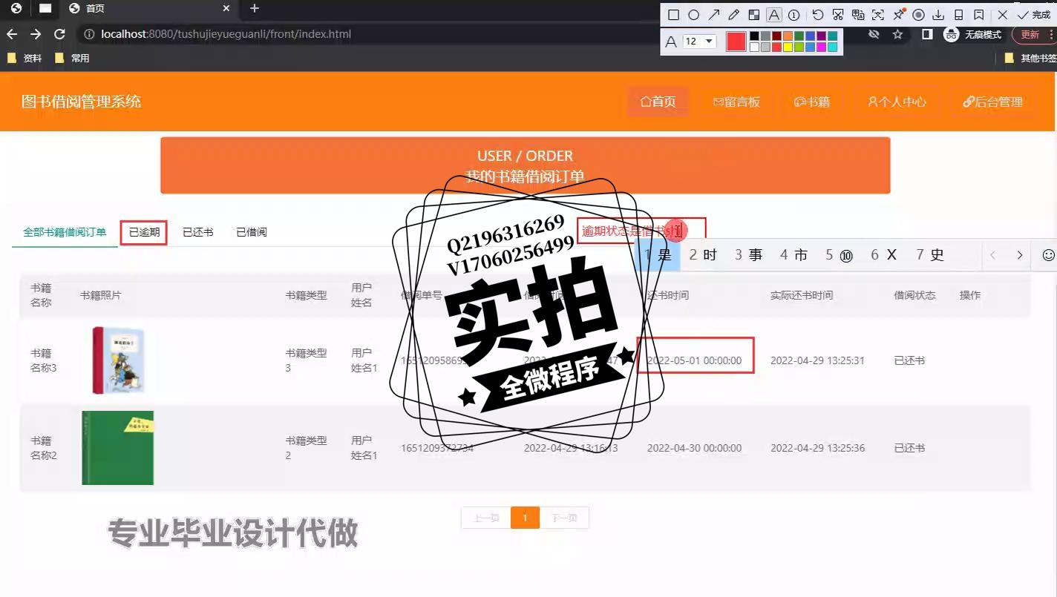The height and width of the screenshot is (597, 1057).
Task: Select the numbered marker tool
Action: coord(794,15)
